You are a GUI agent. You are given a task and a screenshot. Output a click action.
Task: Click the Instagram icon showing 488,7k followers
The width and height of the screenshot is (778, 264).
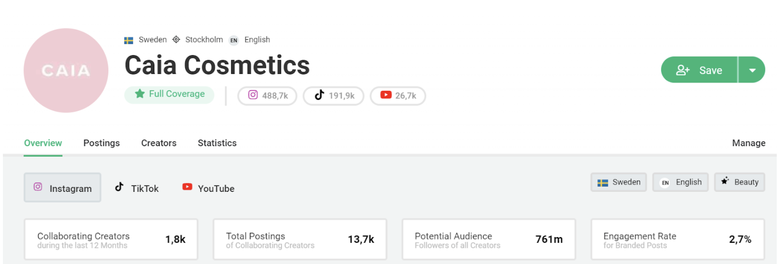click(253, 95)
